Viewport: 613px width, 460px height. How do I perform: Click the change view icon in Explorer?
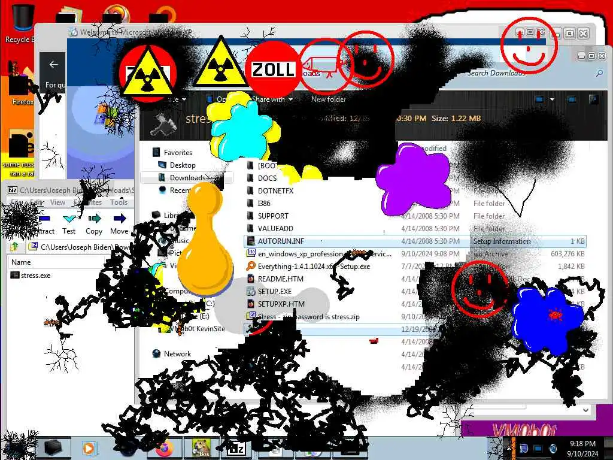pos(539,99)
